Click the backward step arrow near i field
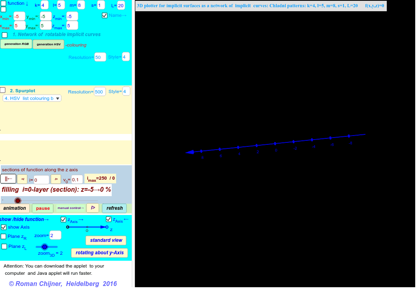The width and height of the screenshot is (416, 288). 22,179
